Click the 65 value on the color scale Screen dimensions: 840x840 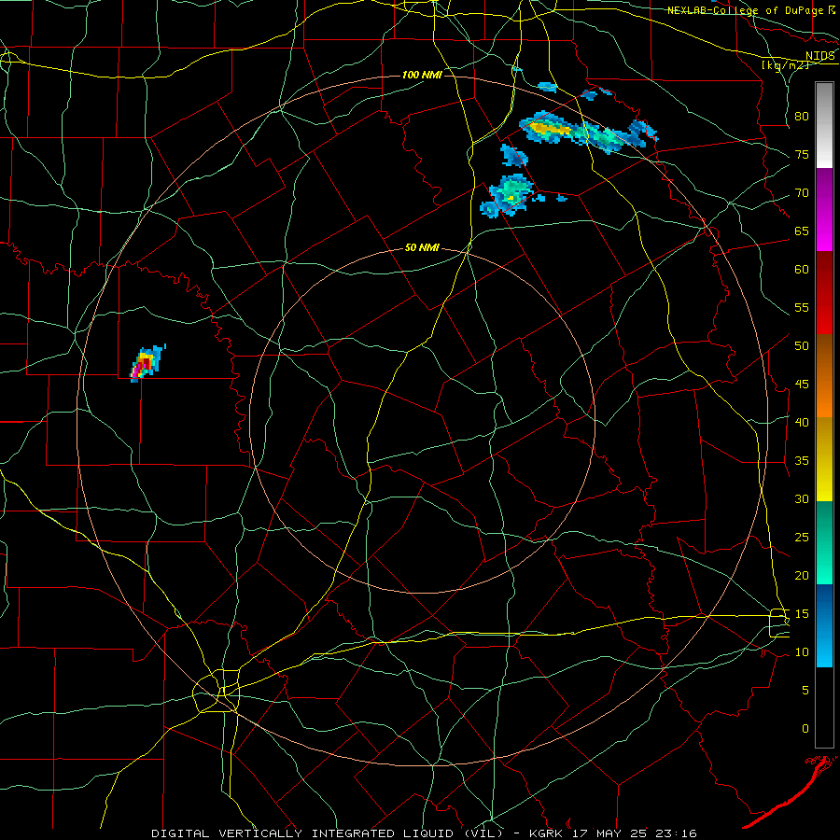(x=802, y=231)
